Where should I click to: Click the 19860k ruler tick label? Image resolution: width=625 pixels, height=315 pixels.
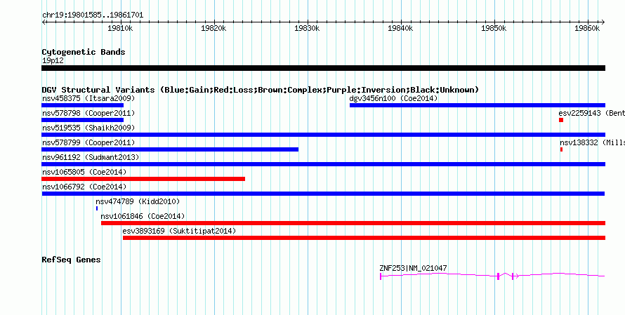tap(587, 29)
